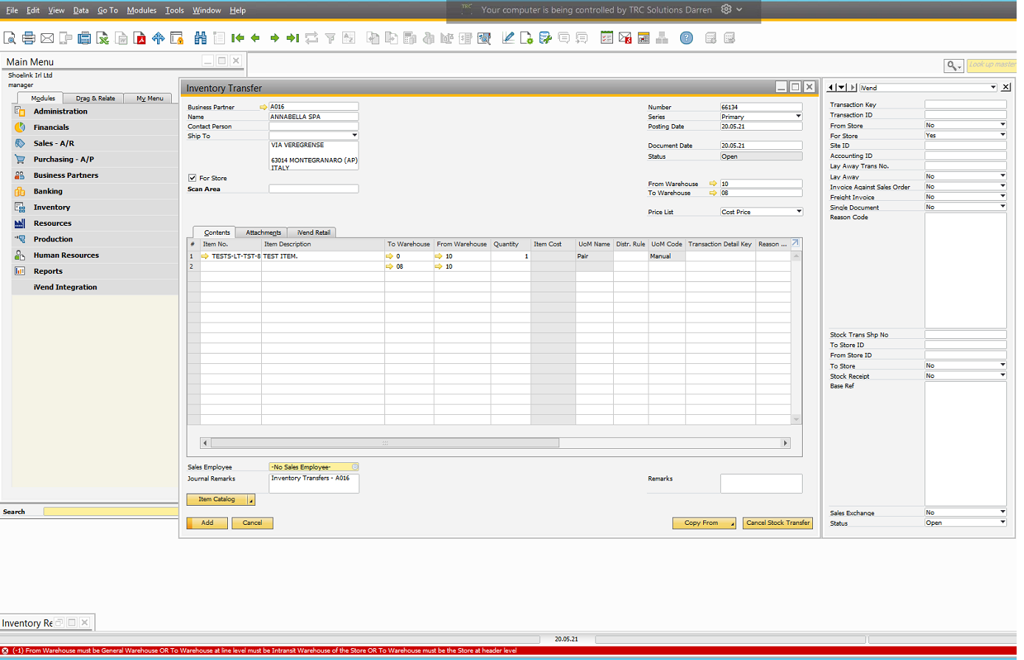Open the Drag & Relate tab
The height and width of the screenshot is (660, 1024).
(x=95, y=98)
